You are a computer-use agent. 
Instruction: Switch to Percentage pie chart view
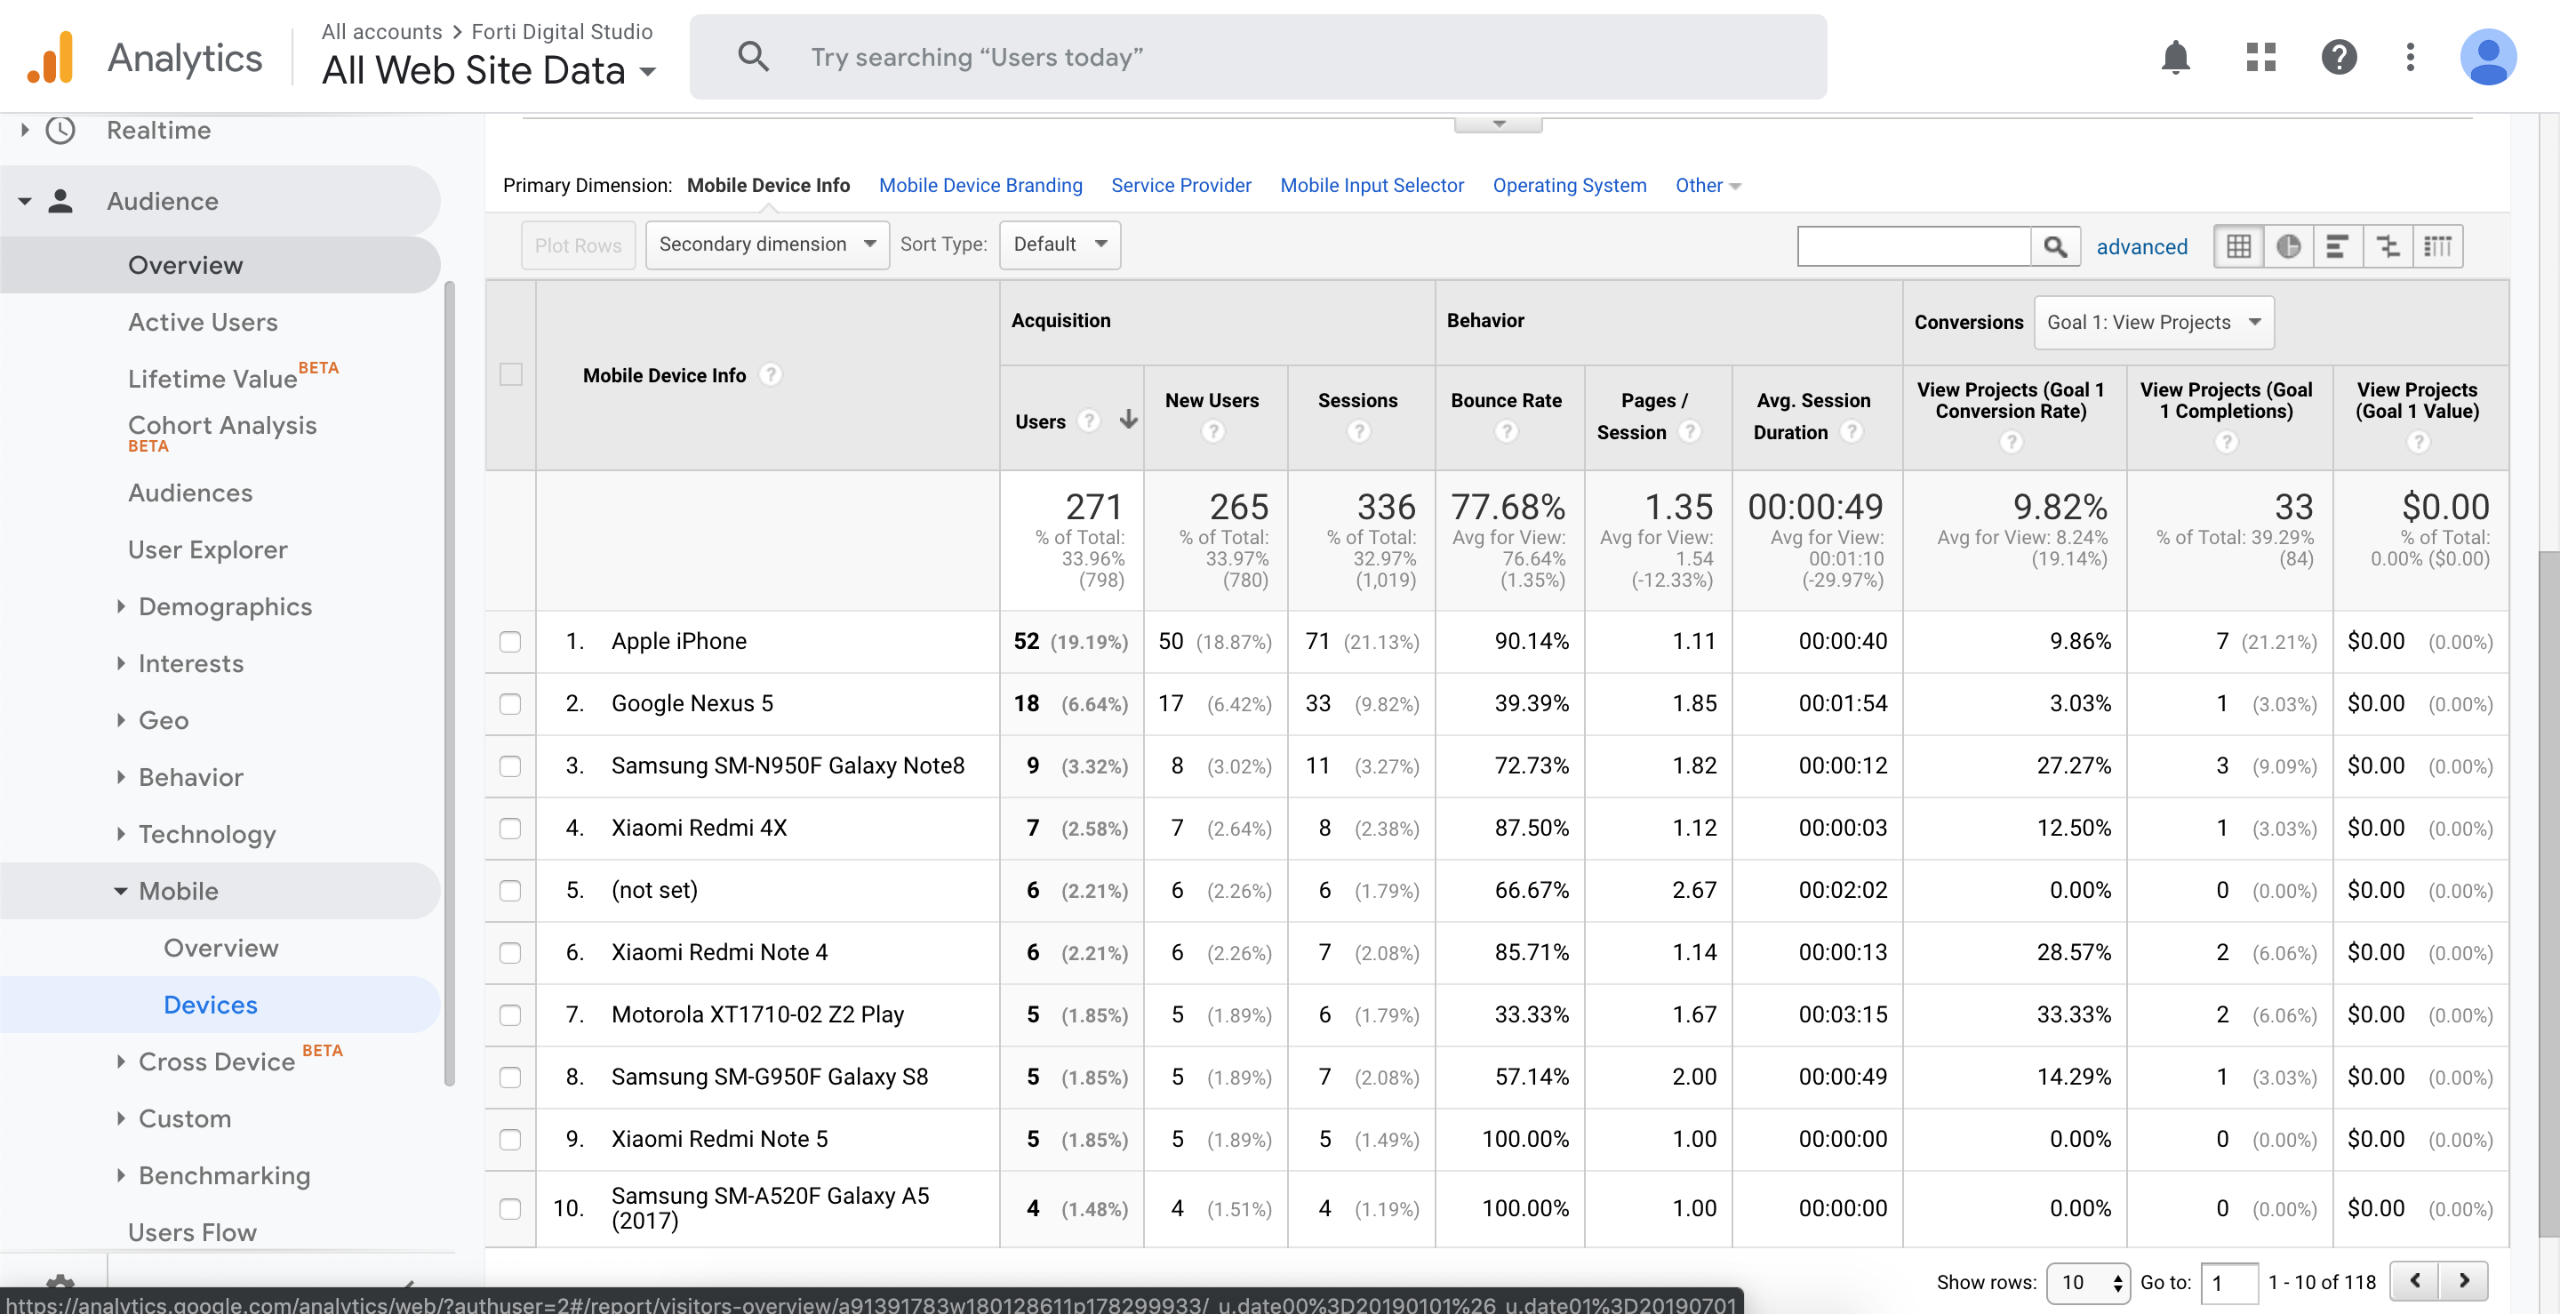click(2288, 246)
